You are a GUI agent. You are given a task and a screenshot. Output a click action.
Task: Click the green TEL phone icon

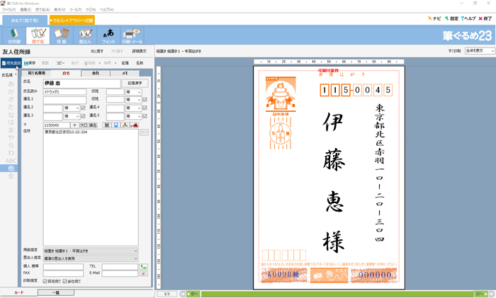click(143, 266)
